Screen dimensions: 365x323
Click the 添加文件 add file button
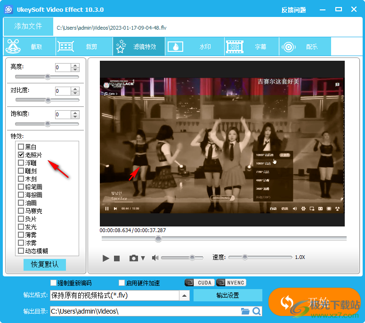[28, 26]
